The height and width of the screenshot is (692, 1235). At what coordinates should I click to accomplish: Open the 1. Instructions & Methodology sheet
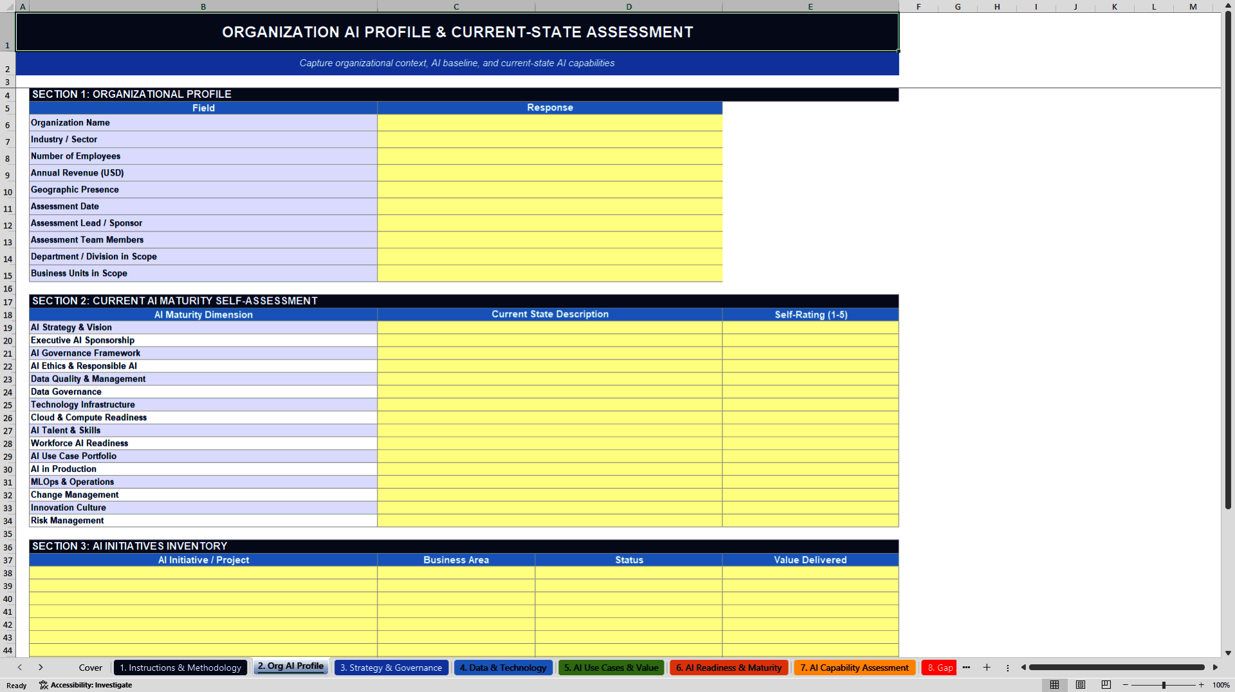(181, 668)
